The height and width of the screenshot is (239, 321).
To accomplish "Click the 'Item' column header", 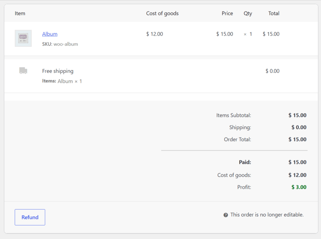I will click(x=20, y=14).
